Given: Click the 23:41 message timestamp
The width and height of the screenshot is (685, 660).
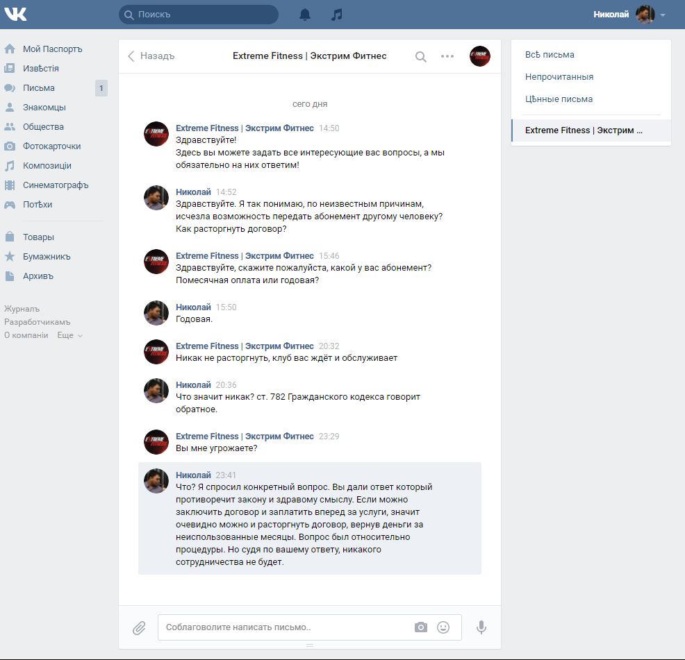Looking at the screenshot, I should tap(226, 475).
